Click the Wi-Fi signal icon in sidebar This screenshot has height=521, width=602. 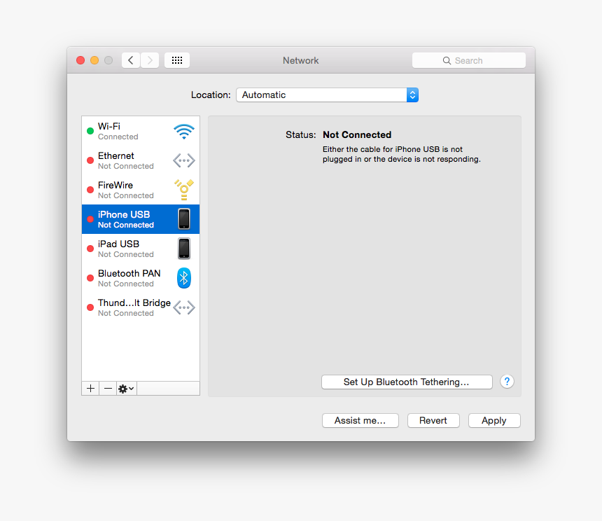184,132
